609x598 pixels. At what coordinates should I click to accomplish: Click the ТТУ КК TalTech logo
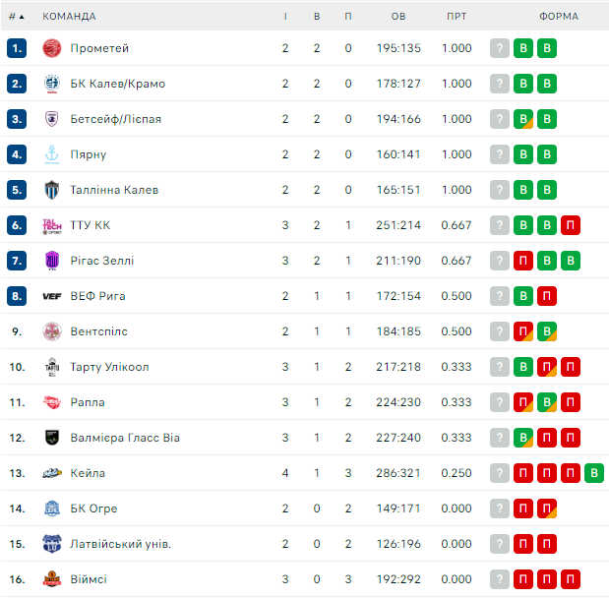52,225
